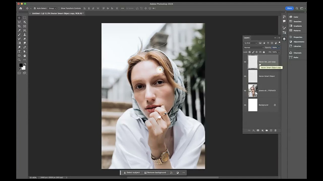Filter layers for pixel layers
Image resolution: width=323 pixels, height=181 pixels.
(260, 43)
